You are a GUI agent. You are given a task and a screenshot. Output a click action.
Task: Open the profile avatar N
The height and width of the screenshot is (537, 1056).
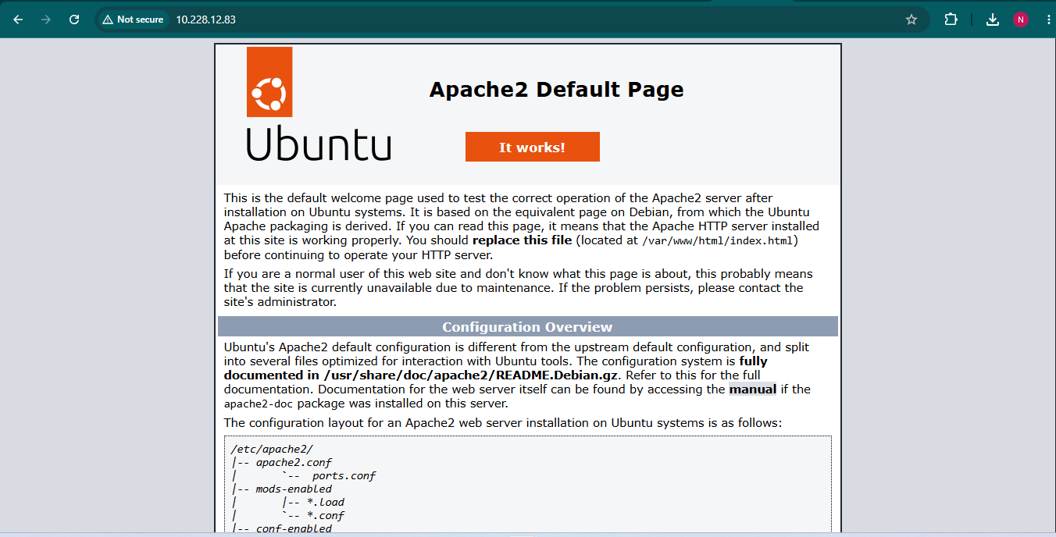pyautogui.click(x=1021, y=20)
